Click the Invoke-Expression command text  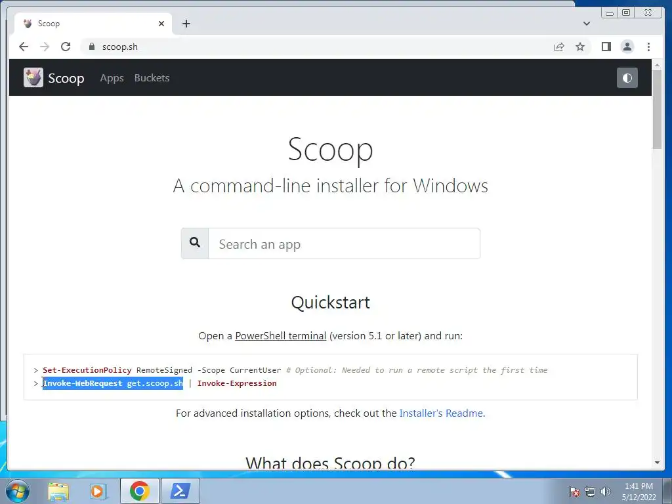coord(236,383)
